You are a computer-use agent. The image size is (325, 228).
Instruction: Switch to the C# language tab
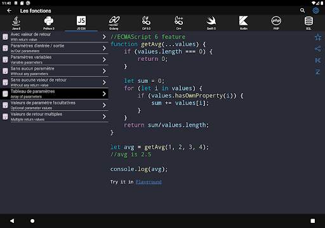146,23
